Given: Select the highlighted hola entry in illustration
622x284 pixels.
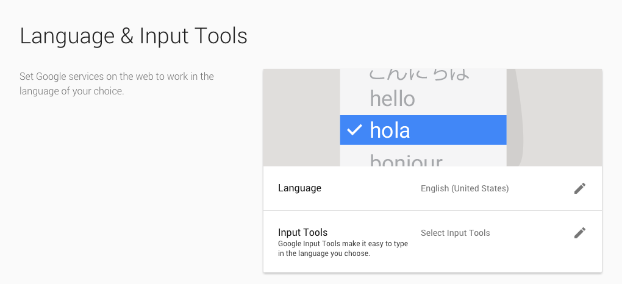Looking at the screenshot, I should point(423,130).
